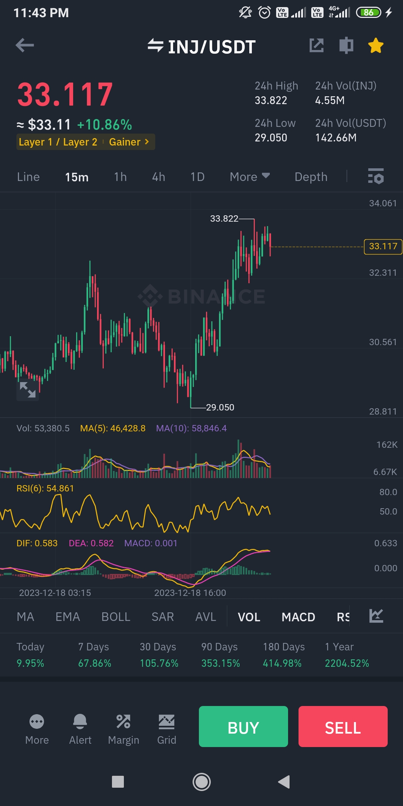The width and height of the screenshot is (403, 806).
Task: Open the More options icon at bottom
Action: click(37, 729)
